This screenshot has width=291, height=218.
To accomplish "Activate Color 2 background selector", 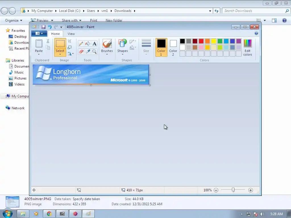I will click(x=173, y=47).
